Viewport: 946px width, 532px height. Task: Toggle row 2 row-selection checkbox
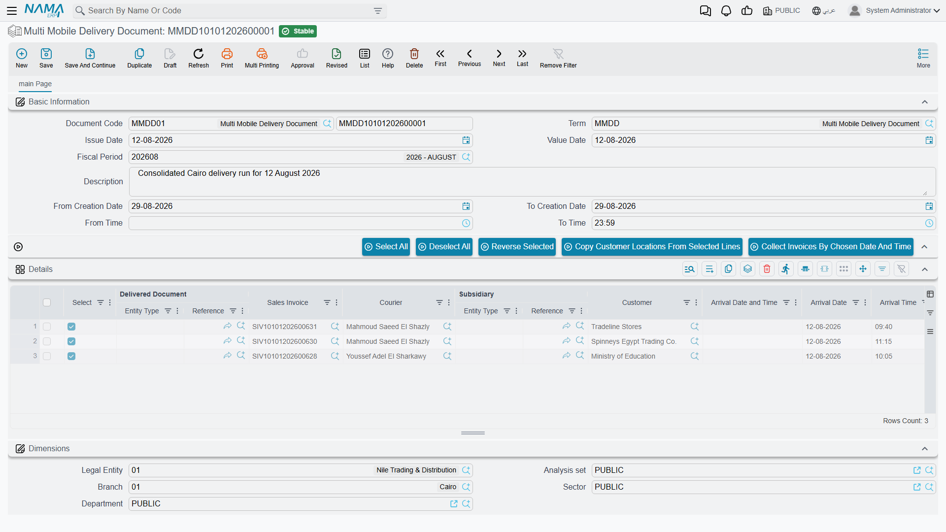coord(47,341)
